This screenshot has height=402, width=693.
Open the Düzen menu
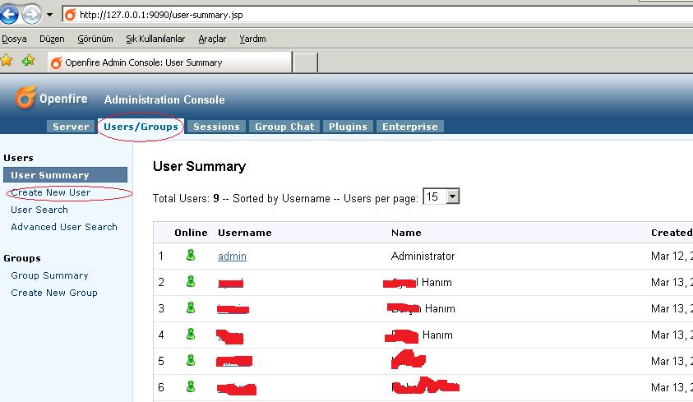point(52,39)
